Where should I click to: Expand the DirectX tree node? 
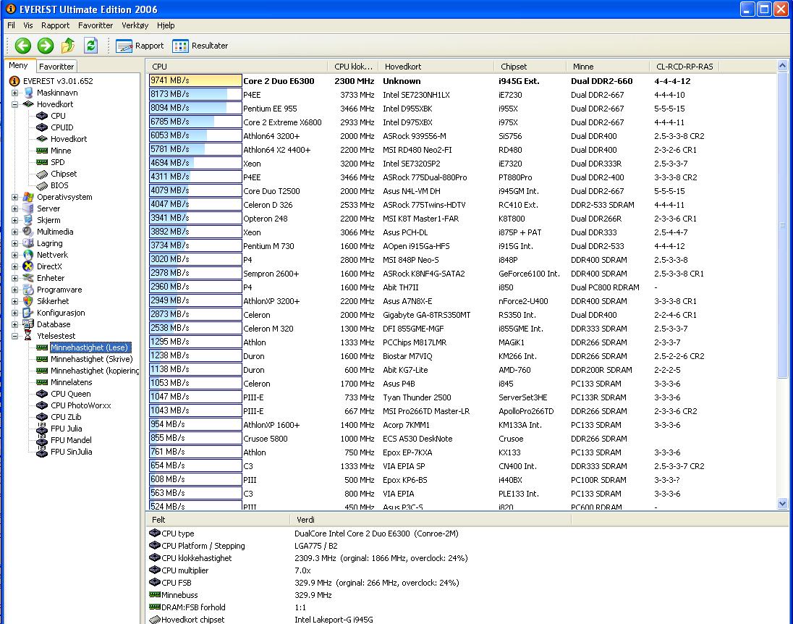tap(14, 266)
